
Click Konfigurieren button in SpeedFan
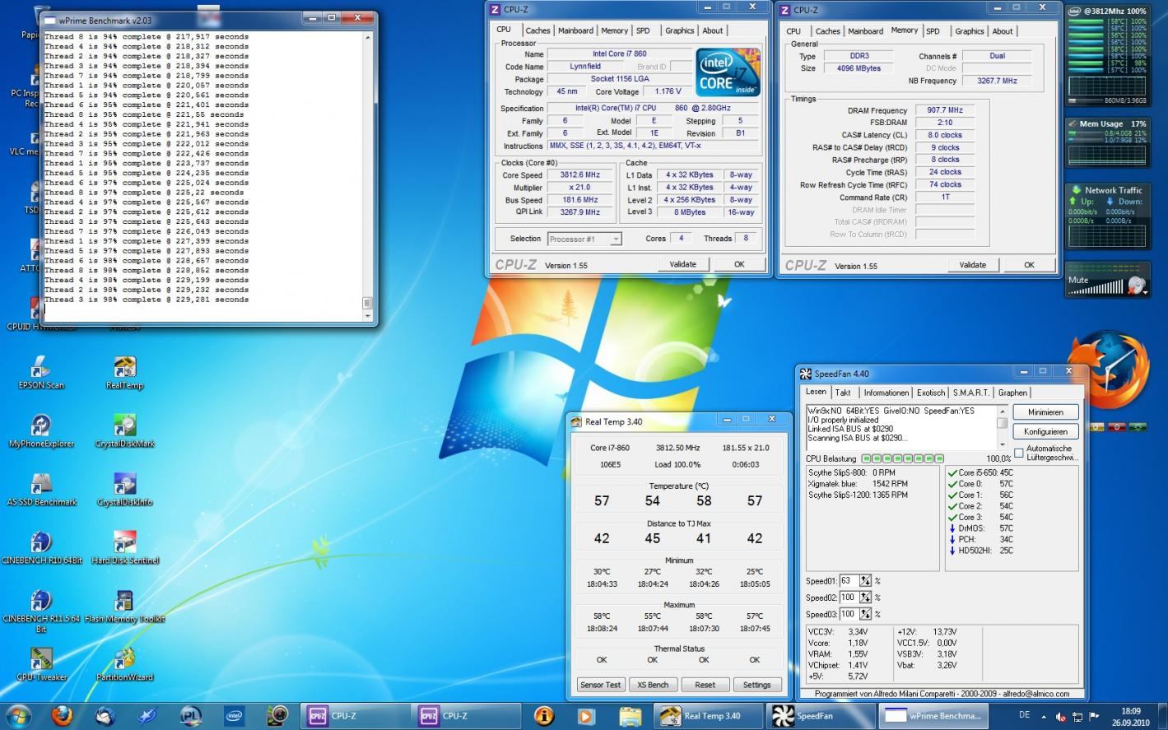pos(1045,431)
